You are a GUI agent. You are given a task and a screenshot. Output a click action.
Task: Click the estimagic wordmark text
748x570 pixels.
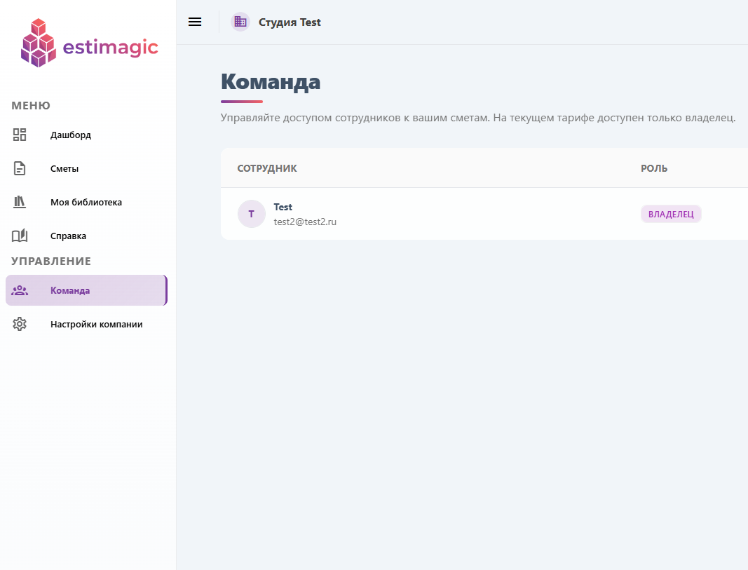(x=110, y=47)
